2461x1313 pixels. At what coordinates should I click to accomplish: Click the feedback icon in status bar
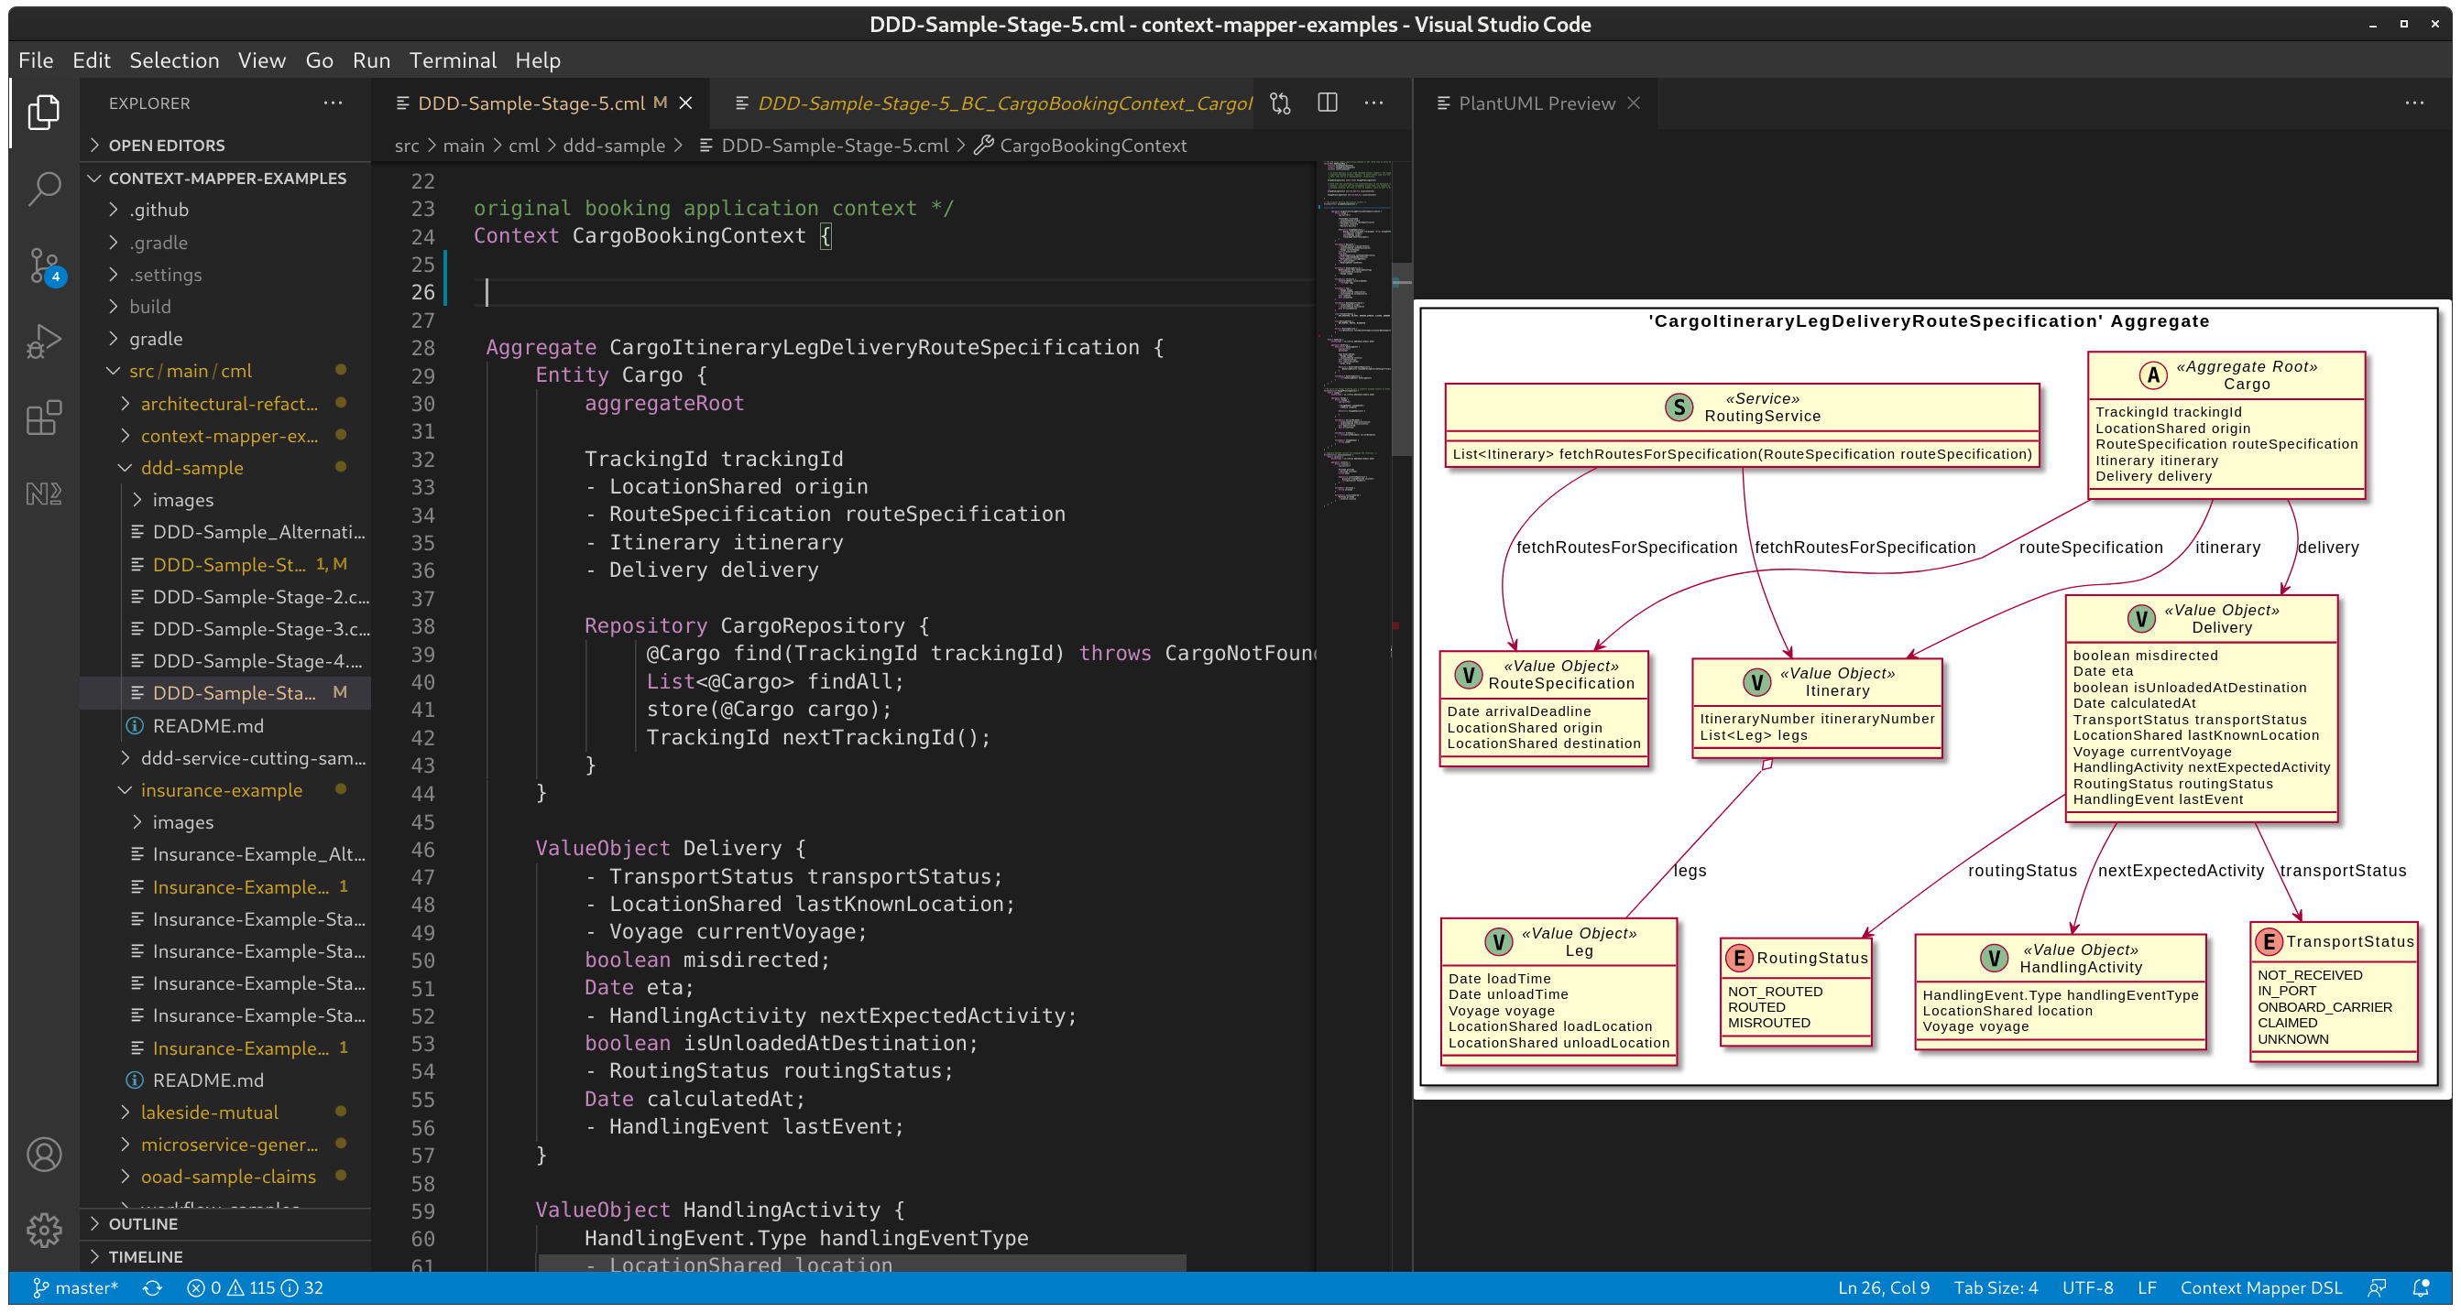2378,1287
